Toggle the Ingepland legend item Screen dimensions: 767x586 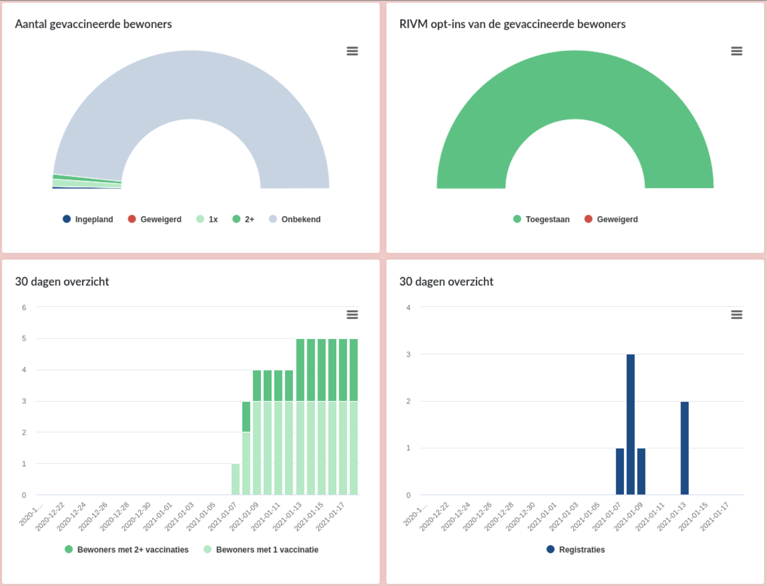coord(88,220)
